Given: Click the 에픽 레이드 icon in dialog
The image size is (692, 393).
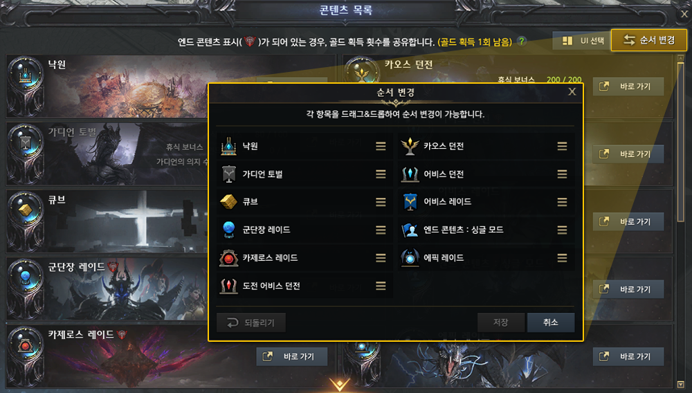Looking at the screenshot, I should tap(410, 257).
